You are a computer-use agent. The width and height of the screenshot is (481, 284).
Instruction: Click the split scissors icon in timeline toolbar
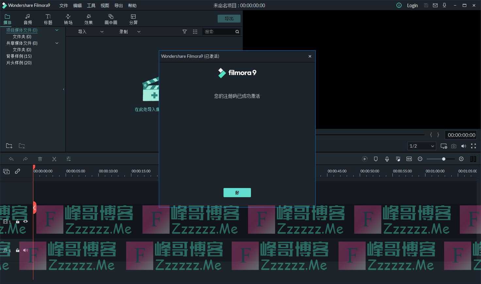(x=54, y=159)
